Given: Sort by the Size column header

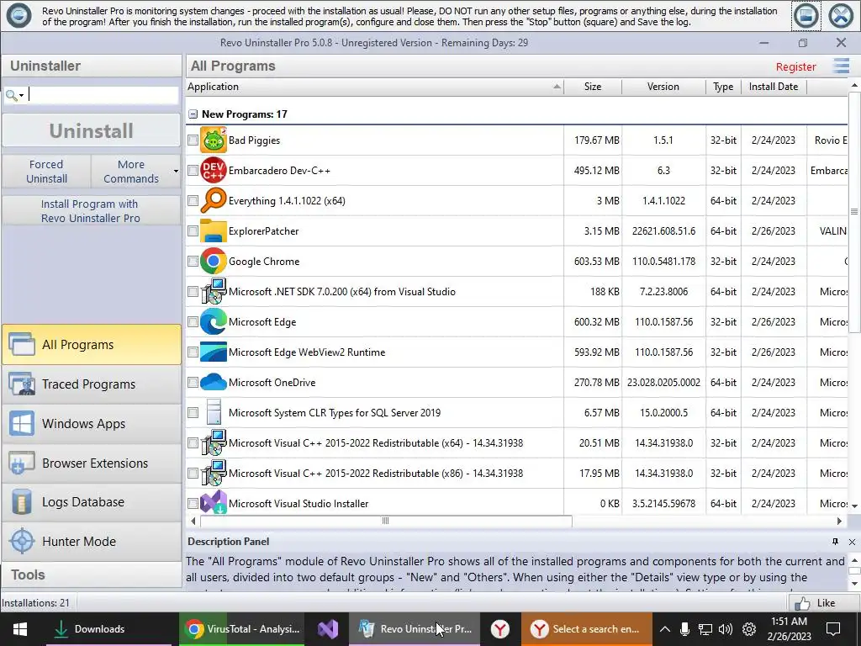Looking at the screenshot, I should 593,87.
